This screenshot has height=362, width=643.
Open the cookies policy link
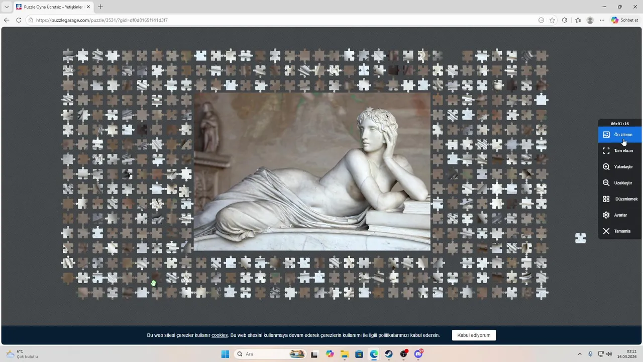(x=220, y=335)
